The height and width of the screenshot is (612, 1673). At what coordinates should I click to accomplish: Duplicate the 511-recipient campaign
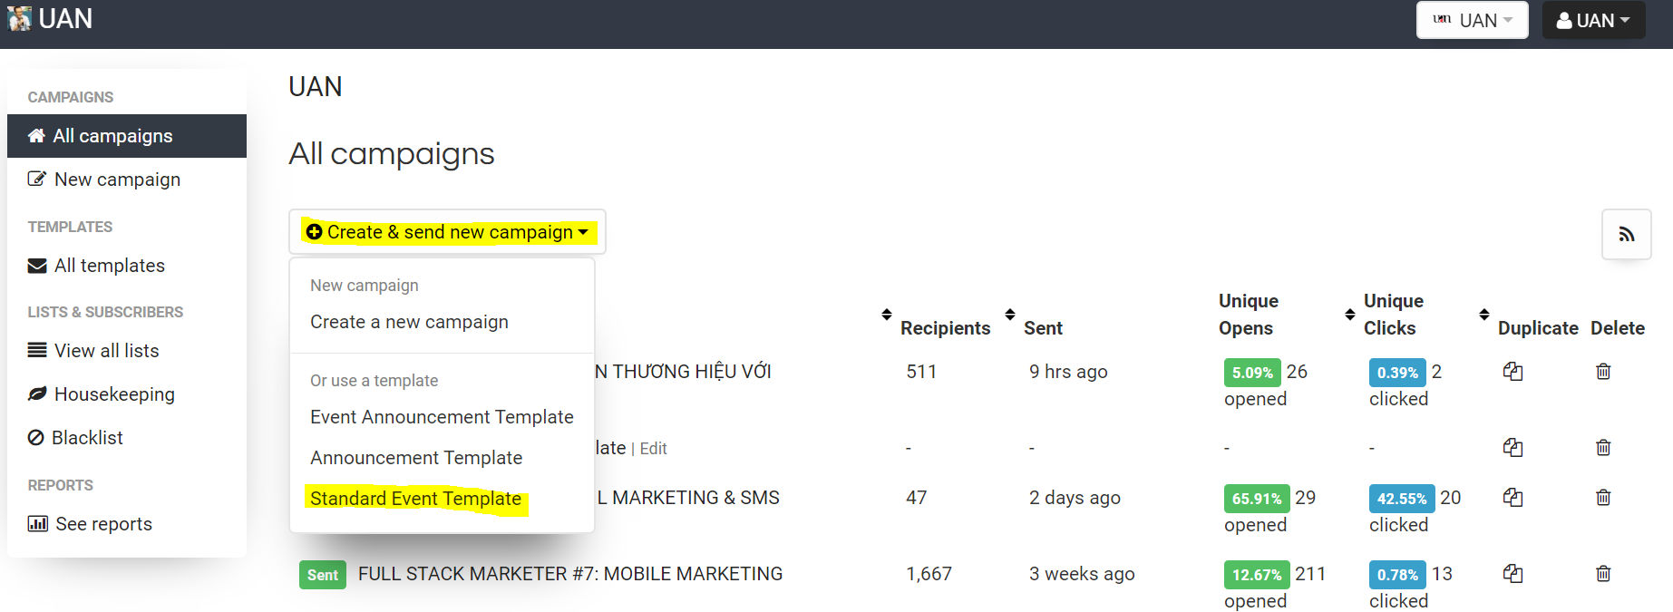click(1513, 372)
